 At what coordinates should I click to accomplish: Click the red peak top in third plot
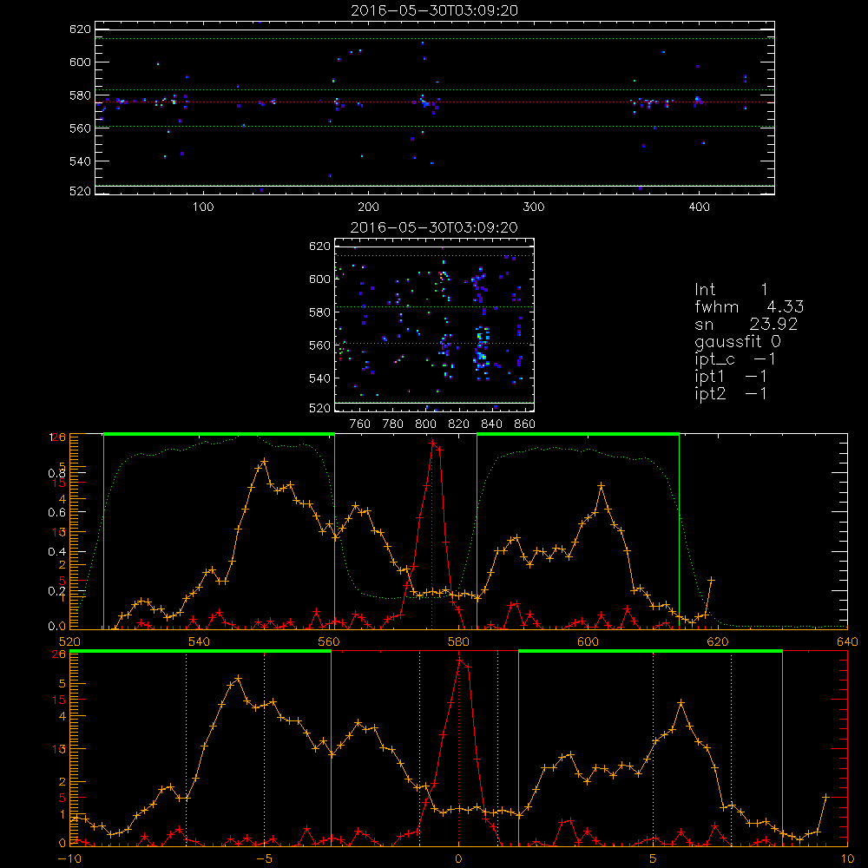(x=433, y=443)
